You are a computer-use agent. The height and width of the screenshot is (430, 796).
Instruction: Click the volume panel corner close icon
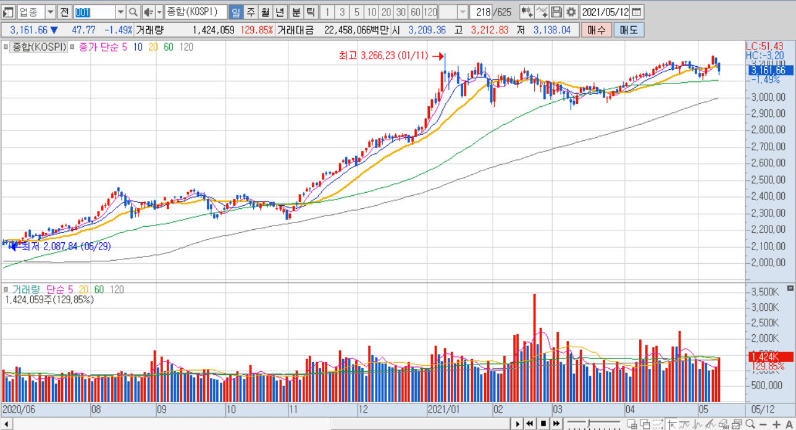pos(790,289)
